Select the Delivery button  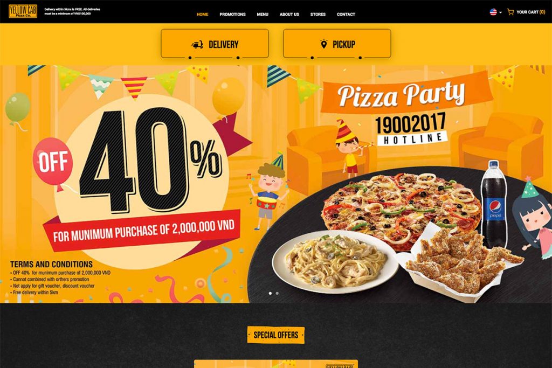coord(215,44)
